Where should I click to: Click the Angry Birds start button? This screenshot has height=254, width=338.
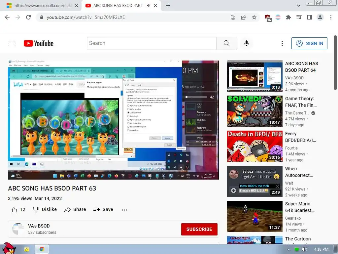[x=9, y=248]
